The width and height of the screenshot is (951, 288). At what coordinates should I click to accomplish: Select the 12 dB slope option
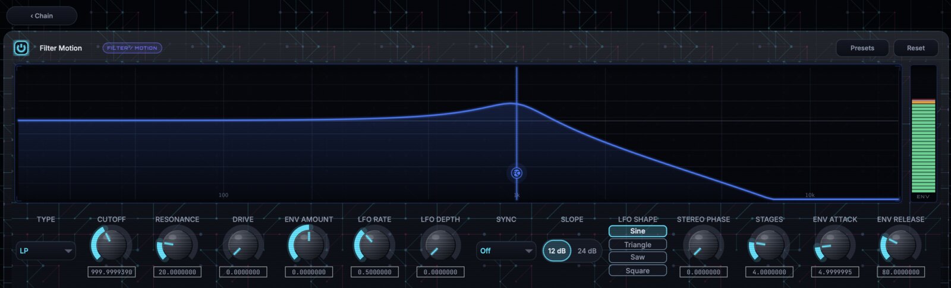pyautogui.click(x=557, y=251)
